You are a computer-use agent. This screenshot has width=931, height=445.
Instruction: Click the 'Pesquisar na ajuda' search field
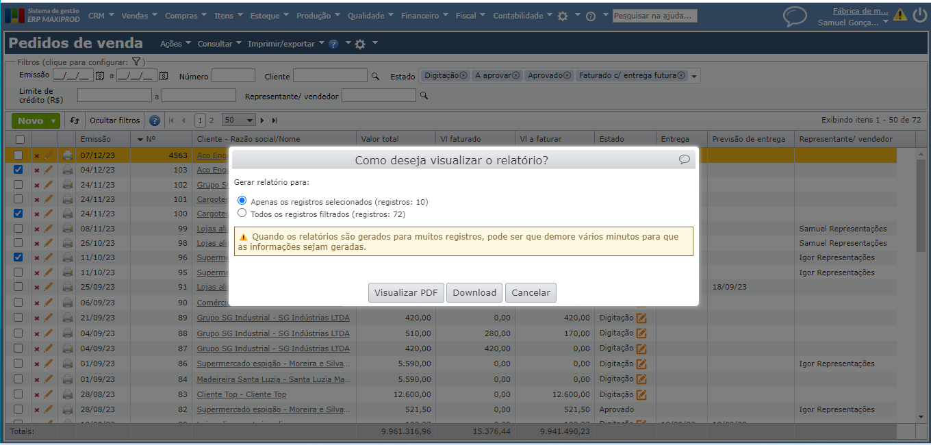[x=655, y=16]
